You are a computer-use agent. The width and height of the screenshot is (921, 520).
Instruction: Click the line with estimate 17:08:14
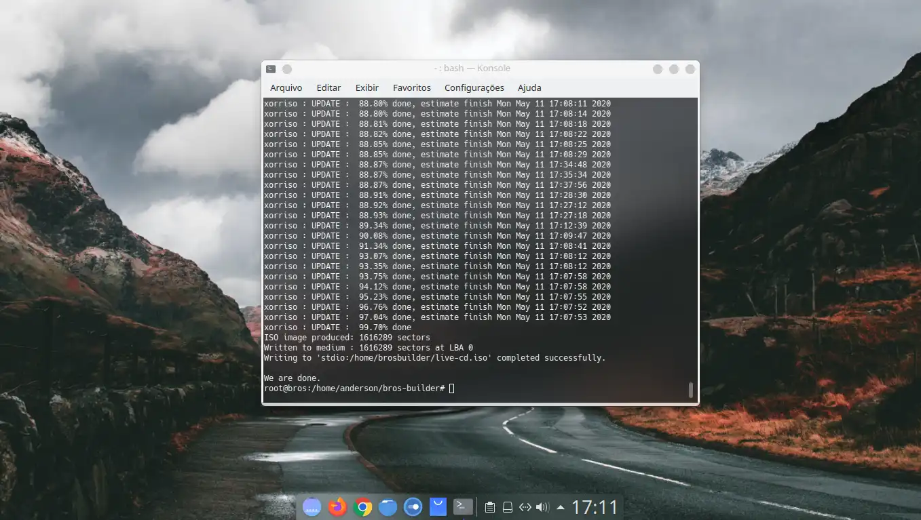tap(437, 114)
